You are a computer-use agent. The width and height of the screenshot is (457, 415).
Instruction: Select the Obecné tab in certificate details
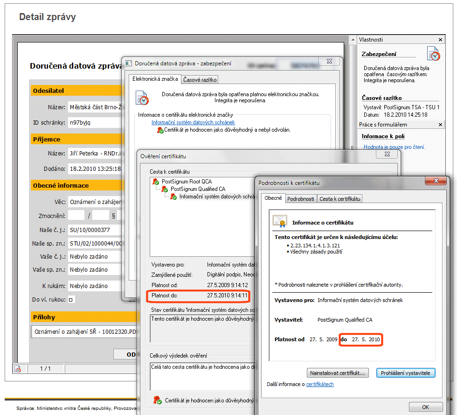273,198
